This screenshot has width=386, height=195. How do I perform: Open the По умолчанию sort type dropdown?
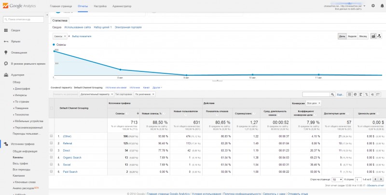coord(144,94)
